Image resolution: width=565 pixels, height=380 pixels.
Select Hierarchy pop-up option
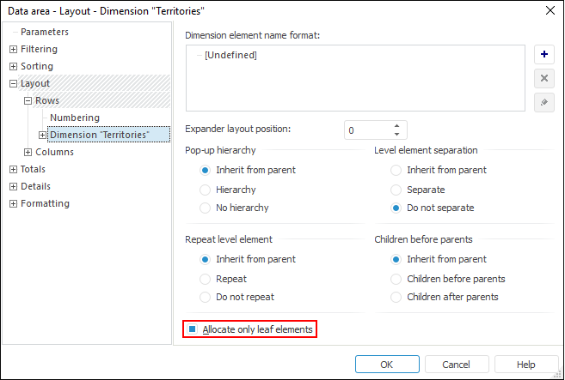[x=205, y=190]
